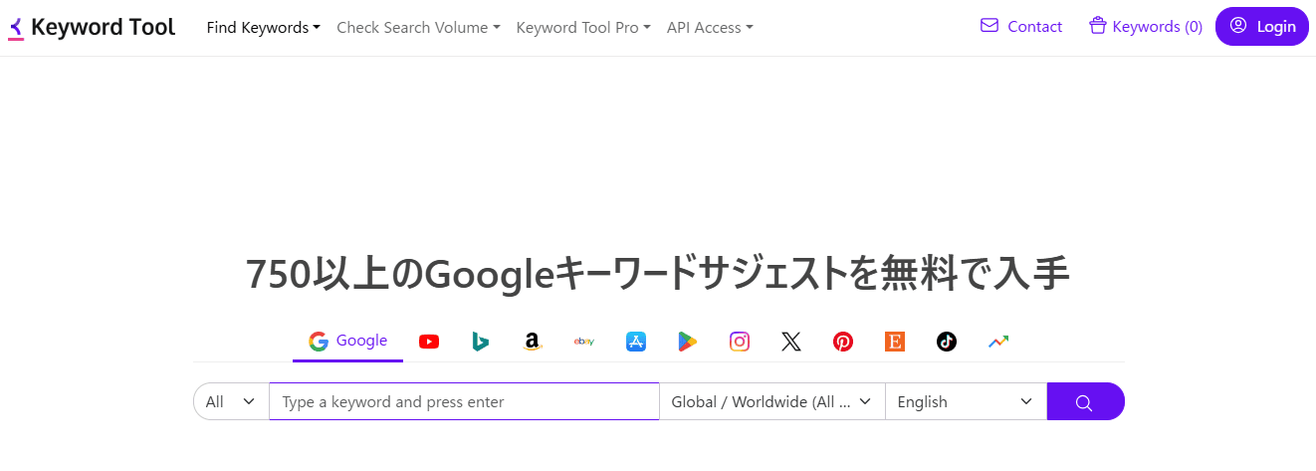Viewport: 1316px width, 471px height.
Task: Open the App Store keyword tab icon
Action: pyautogui.click(x=636, y=342)
